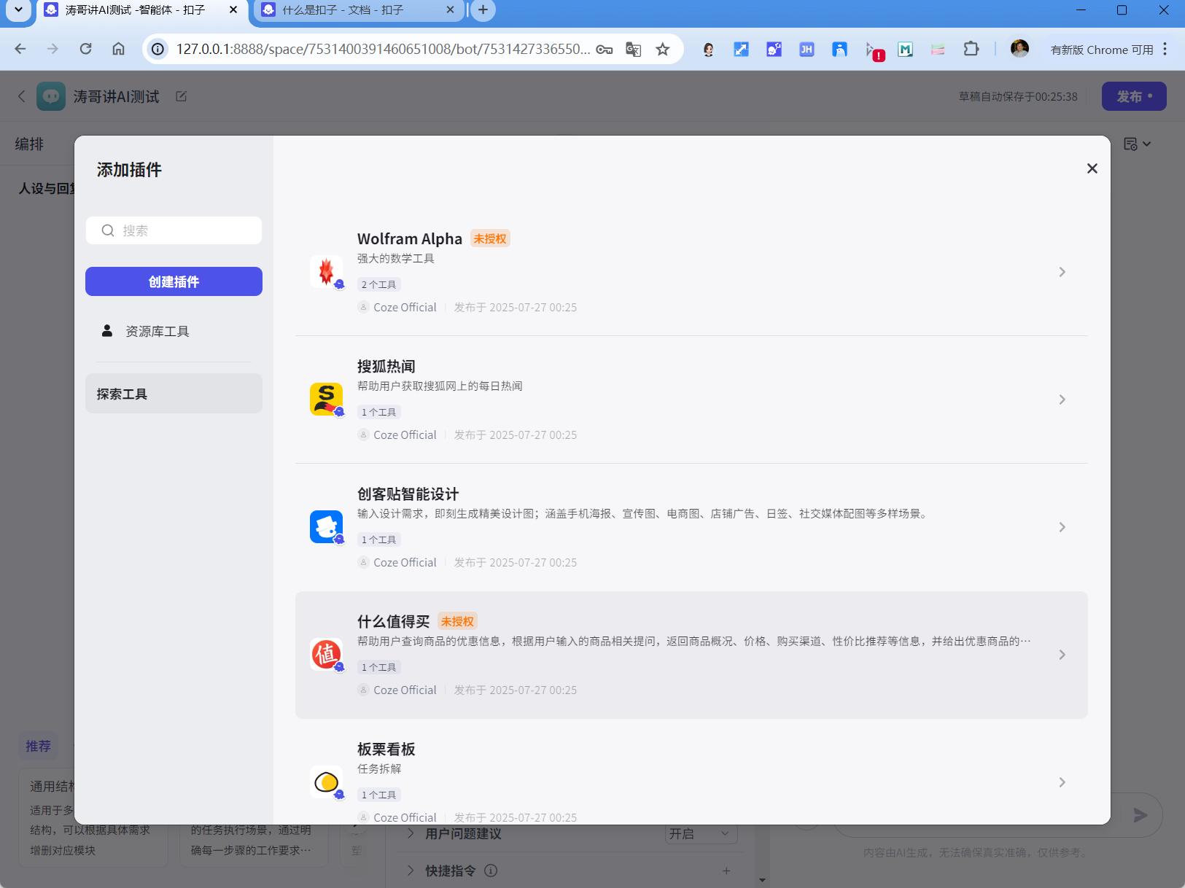Click the 创建插件 button
This screenshot has width=1185, height=888.
coord(174,281)
